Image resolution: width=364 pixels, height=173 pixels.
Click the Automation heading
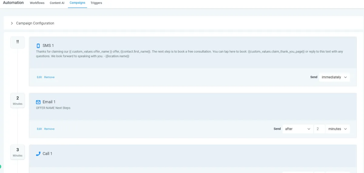tap(13, 3)
